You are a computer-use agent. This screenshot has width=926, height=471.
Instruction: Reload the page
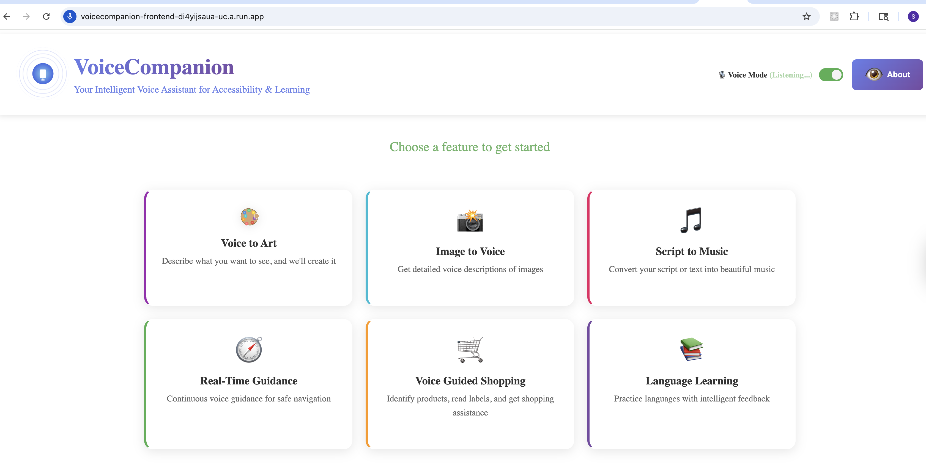46,16
